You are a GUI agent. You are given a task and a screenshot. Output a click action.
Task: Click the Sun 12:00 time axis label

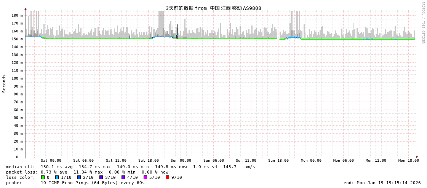(x=246, y=161)
